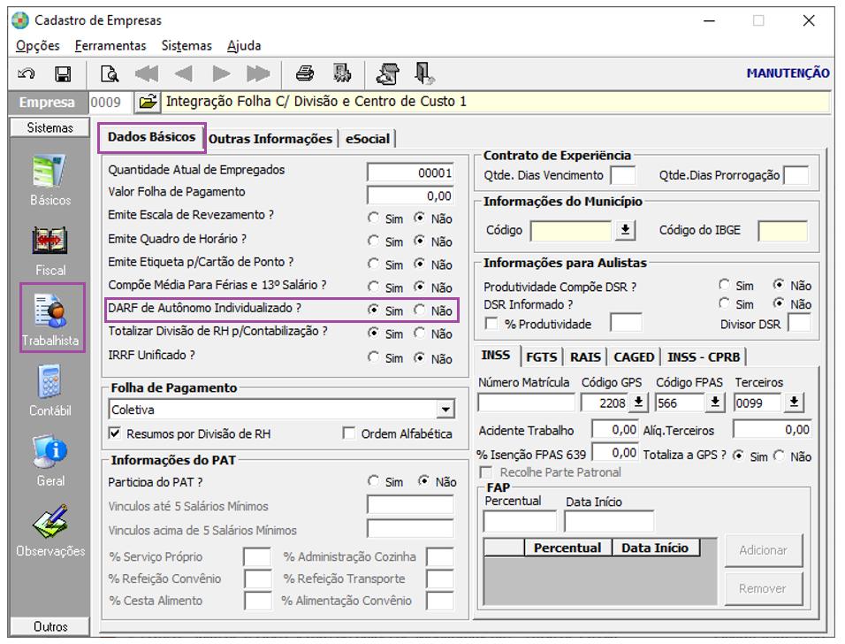Screen dimensions: 845x644
Task: Switch to the CAGED tab
Action: (634, 357)
